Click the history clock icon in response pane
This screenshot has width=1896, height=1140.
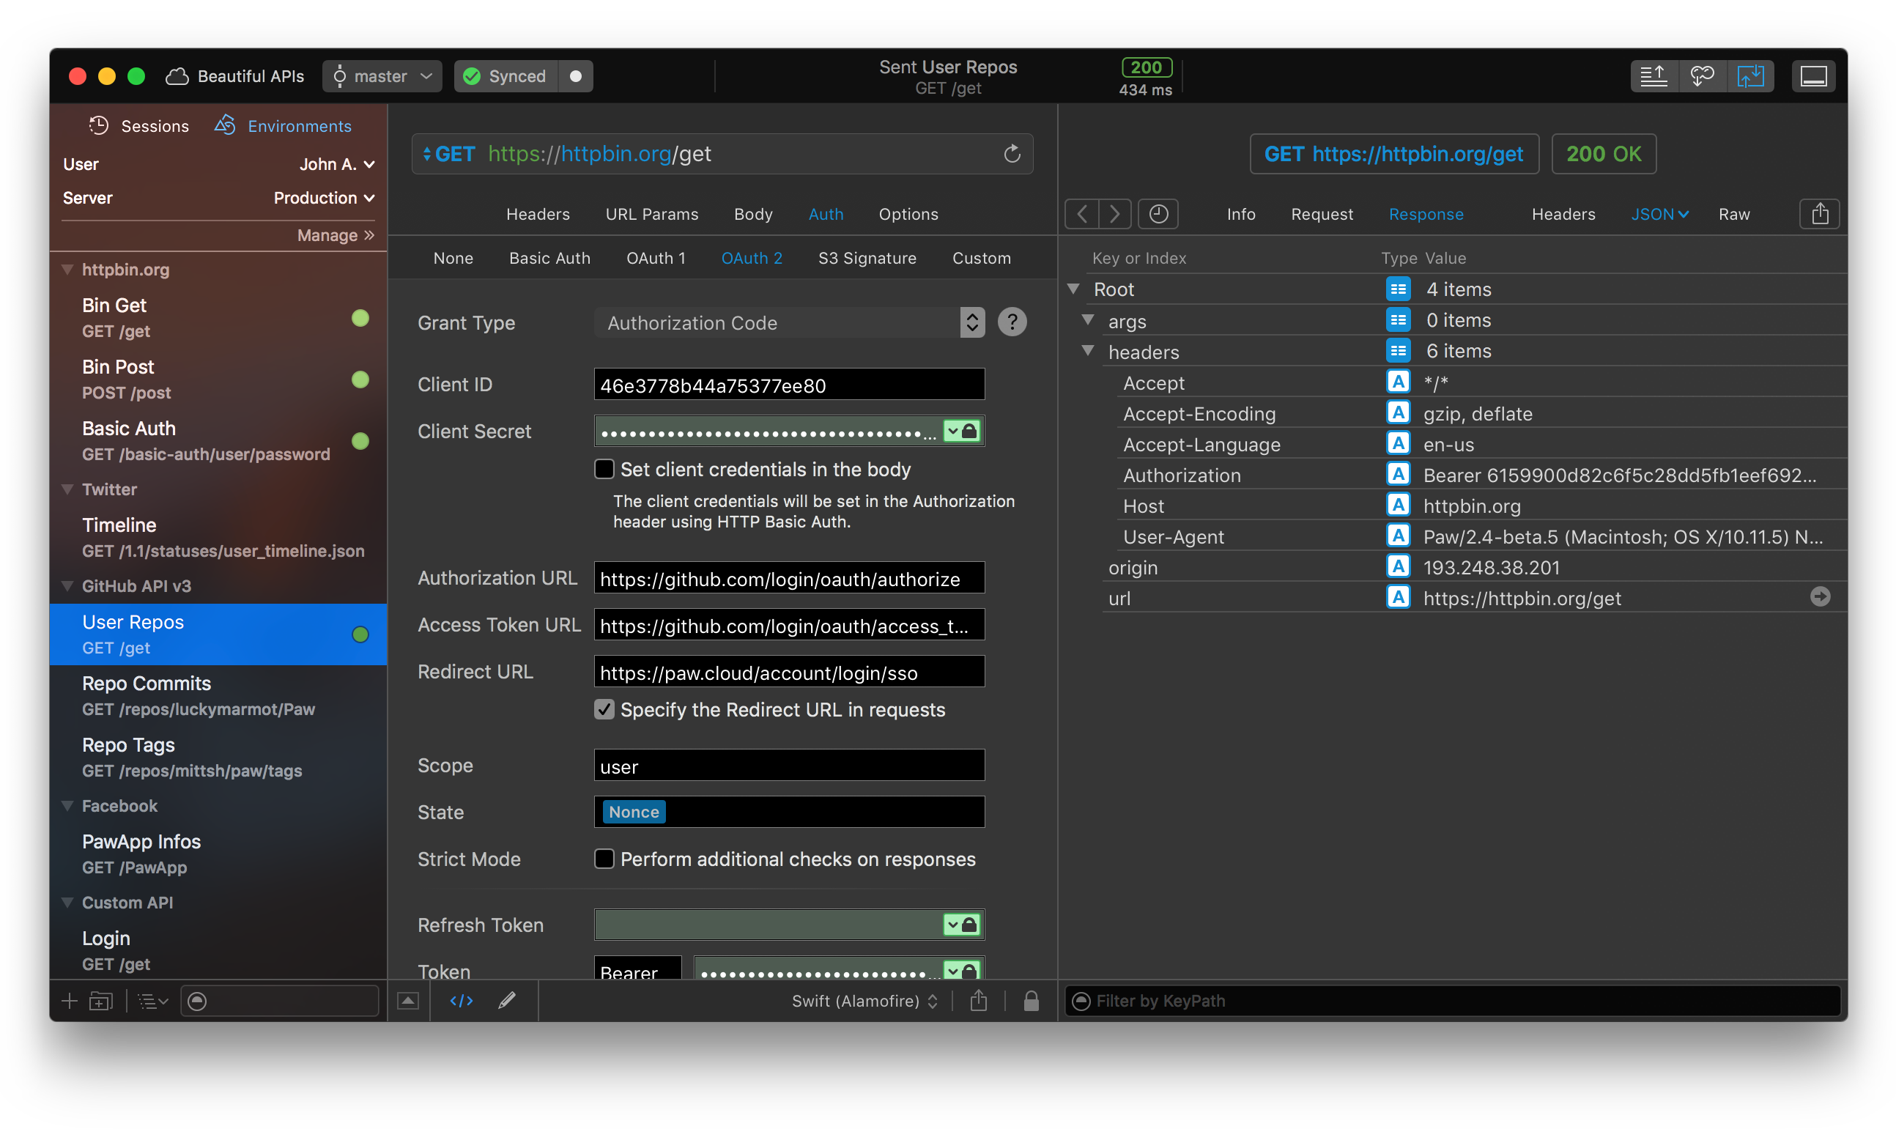[x=1158, y=213]
